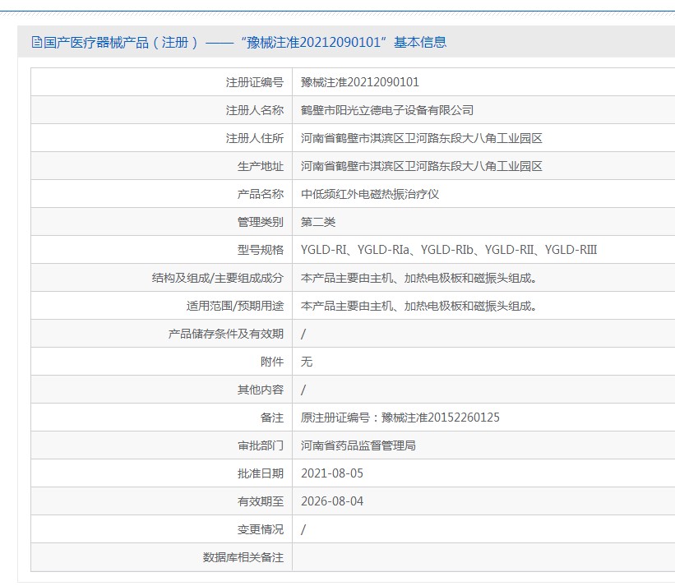Select product name 中低频红外电磁热振治疗仪
The height and width of the screenshot is (586, 675).
[x=370, y=194]
